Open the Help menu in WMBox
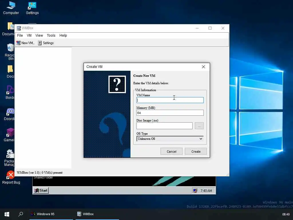The image size is (293, 220). tap(63, 35)
